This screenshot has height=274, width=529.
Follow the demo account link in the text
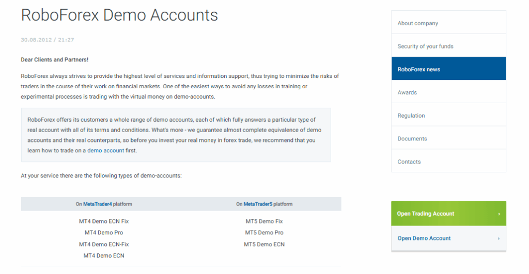point(105,150)
